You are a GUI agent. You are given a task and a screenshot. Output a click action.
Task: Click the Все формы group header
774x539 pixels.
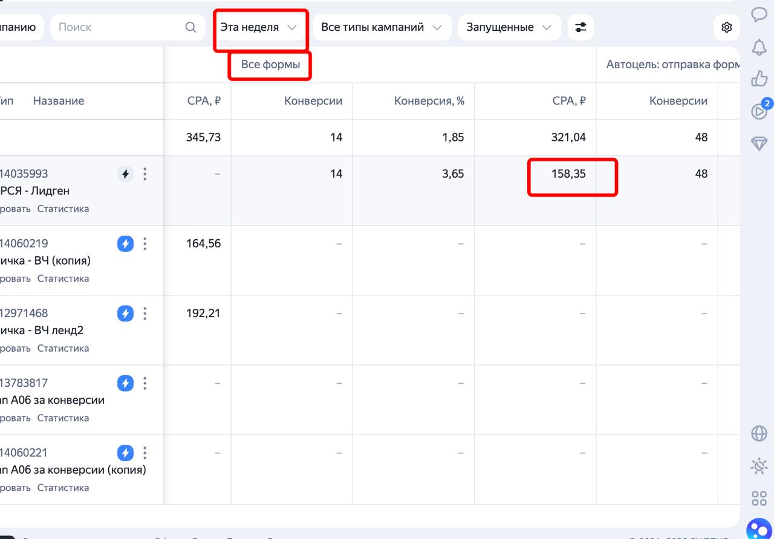click(270, 64)
